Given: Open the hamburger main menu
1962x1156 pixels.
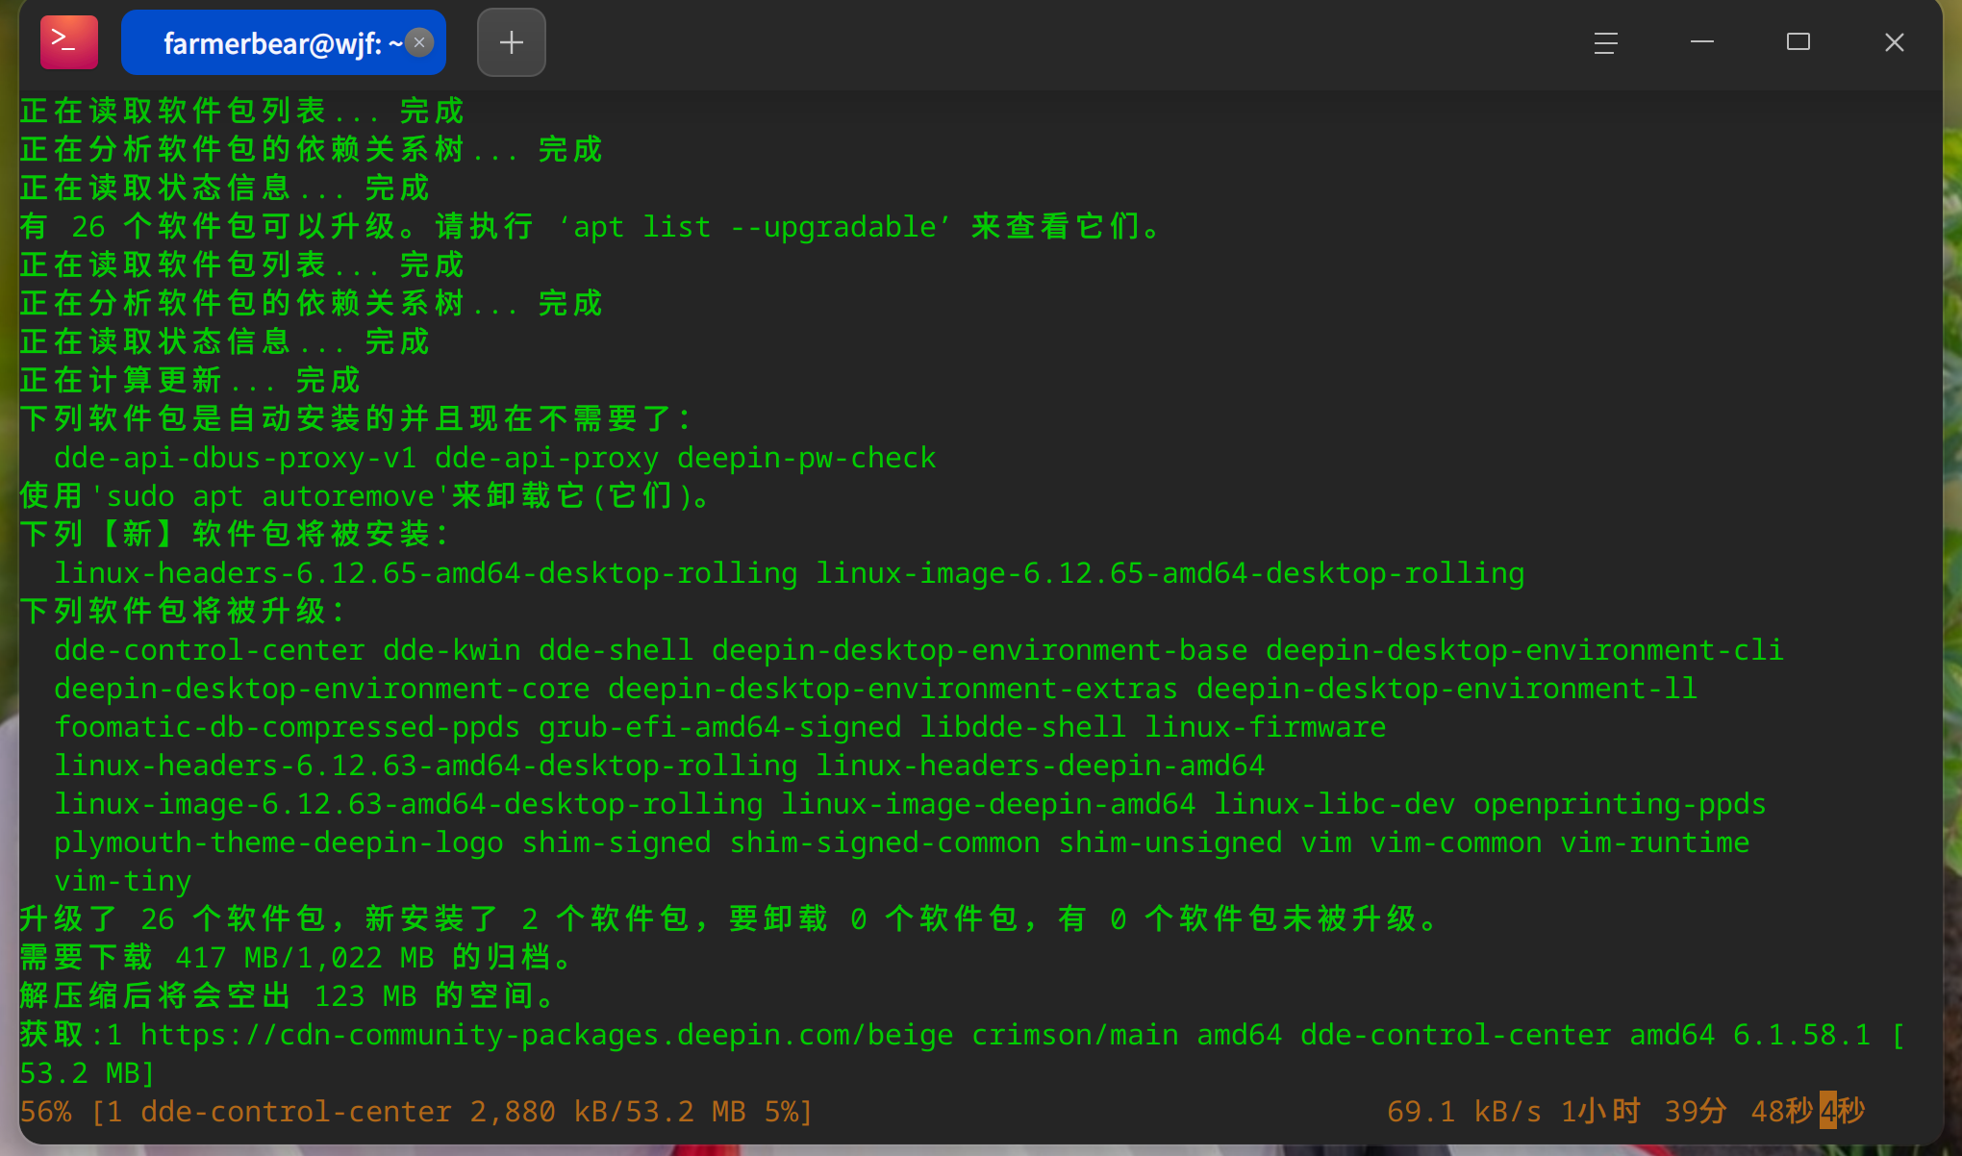Looking at the screenshot, I should [x=1605, y=42].
